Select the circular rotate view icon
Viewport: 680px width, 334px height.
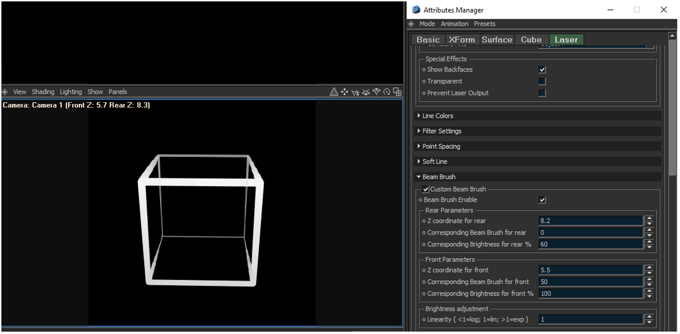point(387,92)
